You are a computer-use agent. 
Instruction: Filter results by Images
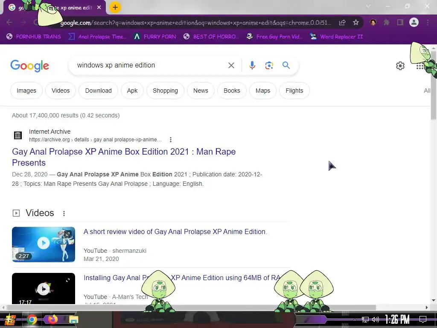point(26,91)
